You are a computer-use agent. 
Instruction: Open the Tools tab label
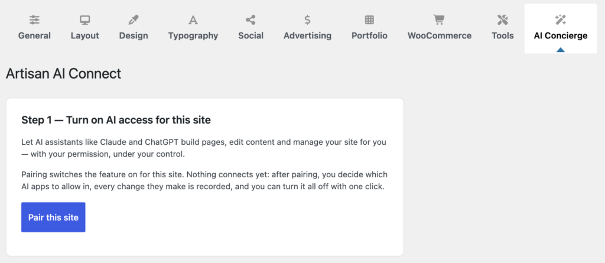point(503,36)
